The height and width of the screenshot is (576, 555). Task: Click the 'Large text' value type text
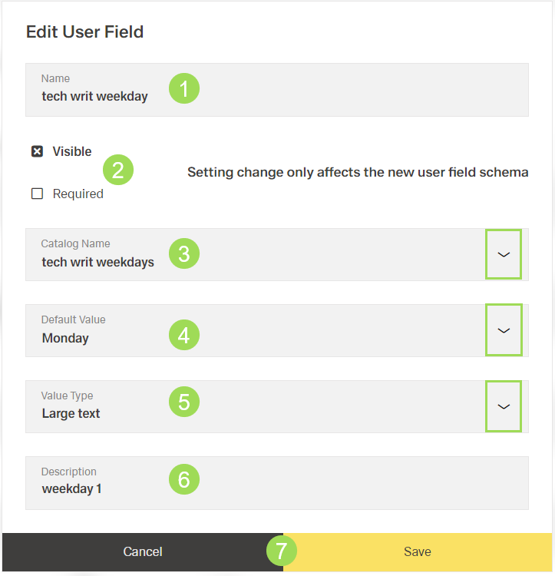71,413
